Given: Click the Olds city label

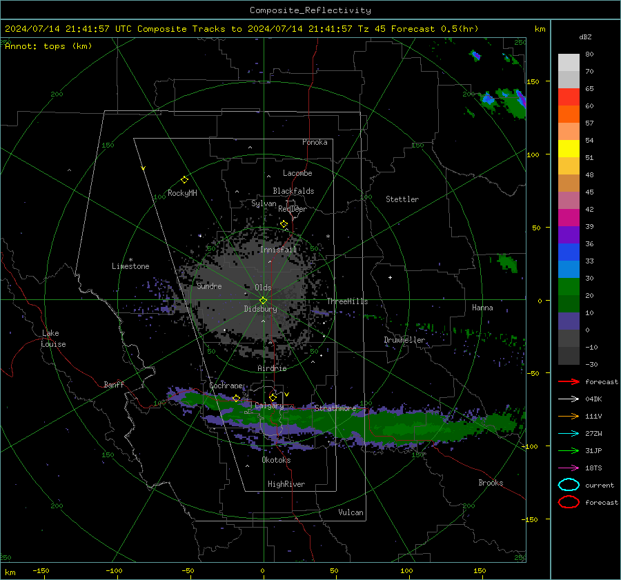Looking at the screenshot, I should point(264,288).
